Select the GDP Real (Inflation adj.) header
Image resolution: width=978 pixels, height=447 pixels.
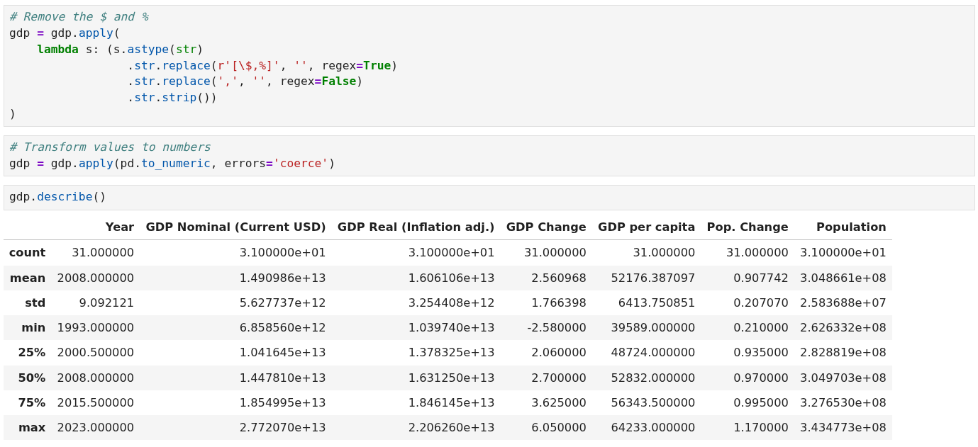tap(416, 227)
